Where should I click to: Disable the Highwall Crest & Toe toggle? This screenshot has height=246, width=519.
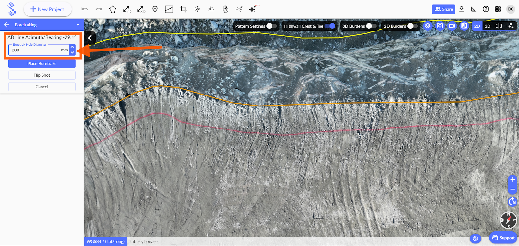pos(330,26)
